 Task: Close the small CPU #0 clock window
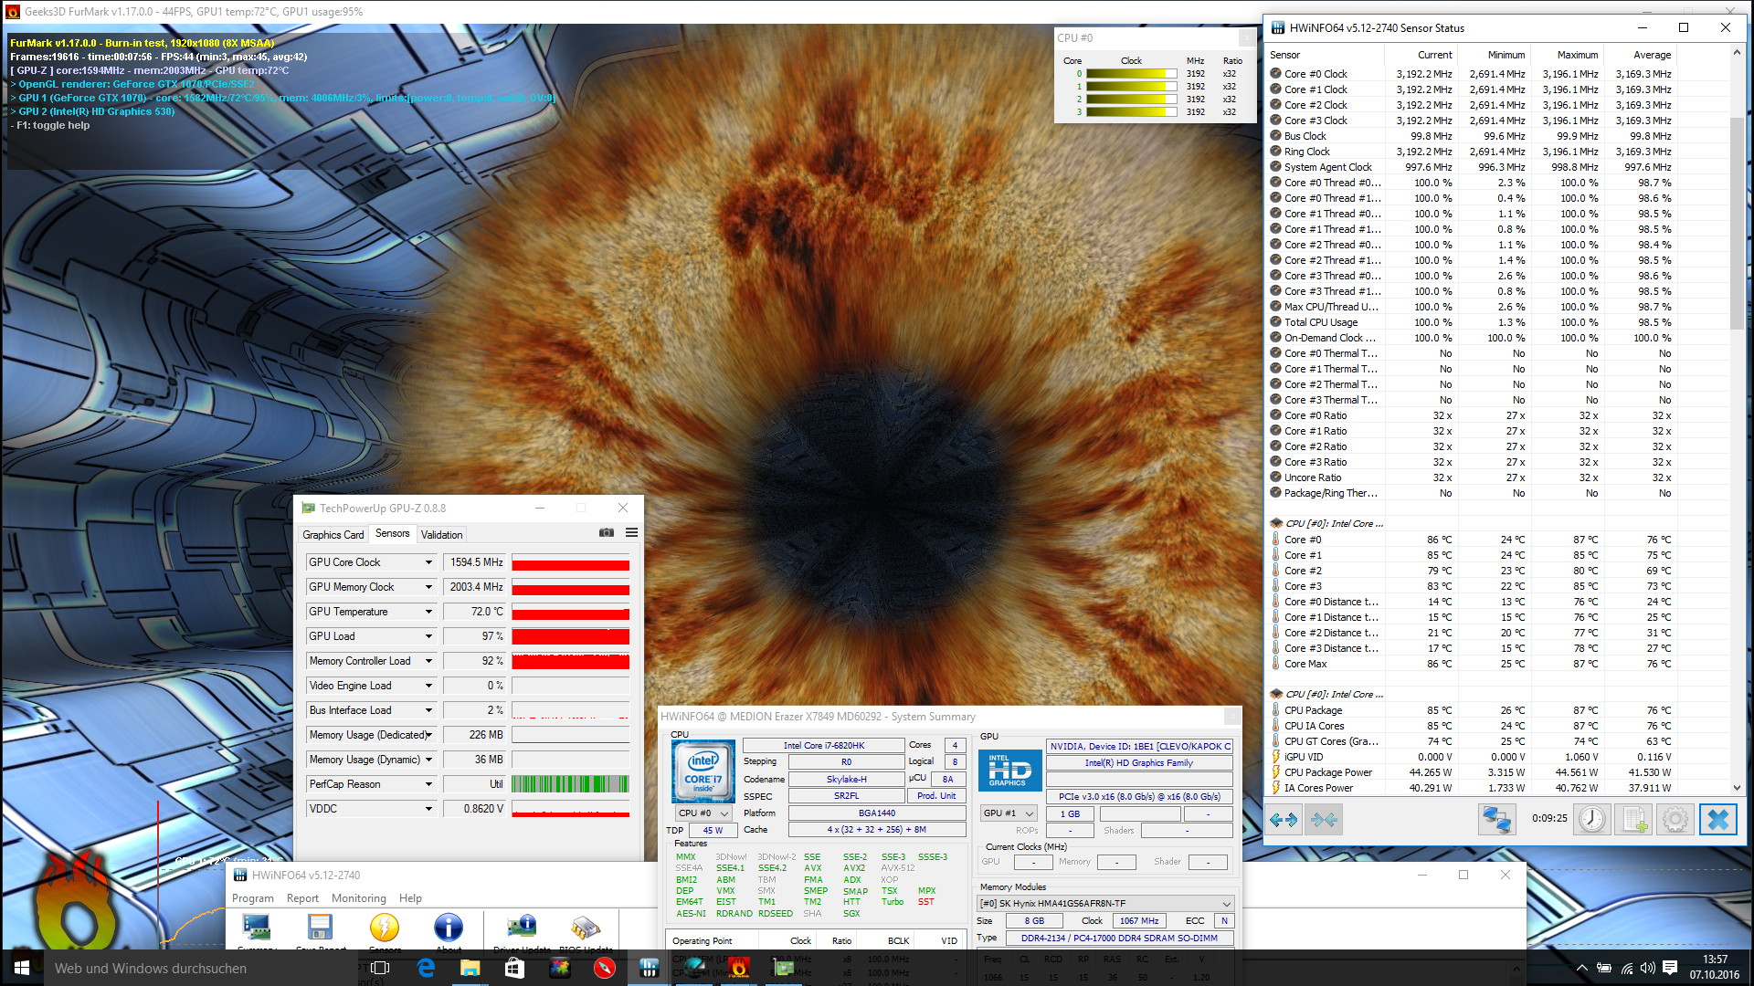coord(1246,37)
